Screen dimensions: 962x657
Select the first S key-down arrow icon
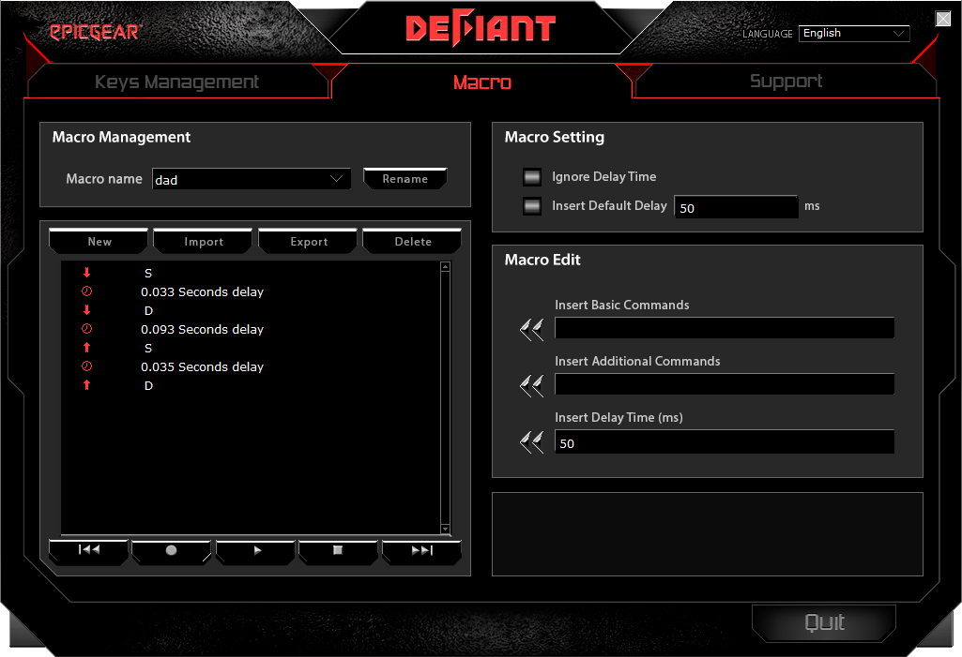(86, 273)
